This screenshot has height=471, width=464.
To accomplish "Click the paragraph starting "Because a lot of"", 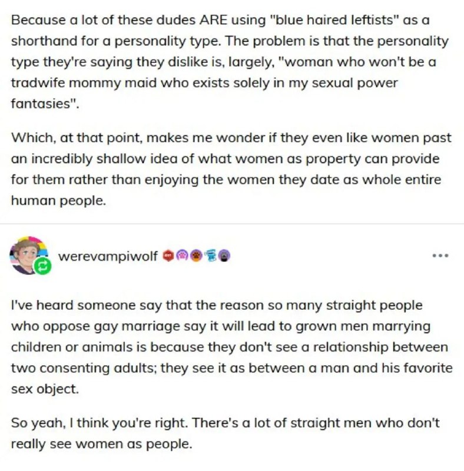I will tap(230, 62).
